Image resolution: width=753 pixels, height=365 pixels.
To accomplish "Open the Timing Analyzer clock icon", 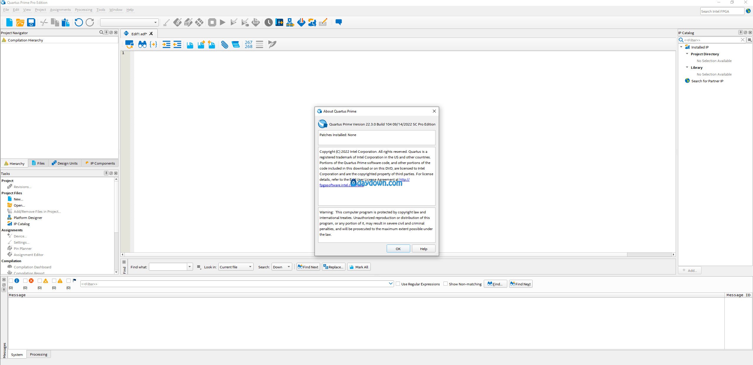I will tap(268, 22).
